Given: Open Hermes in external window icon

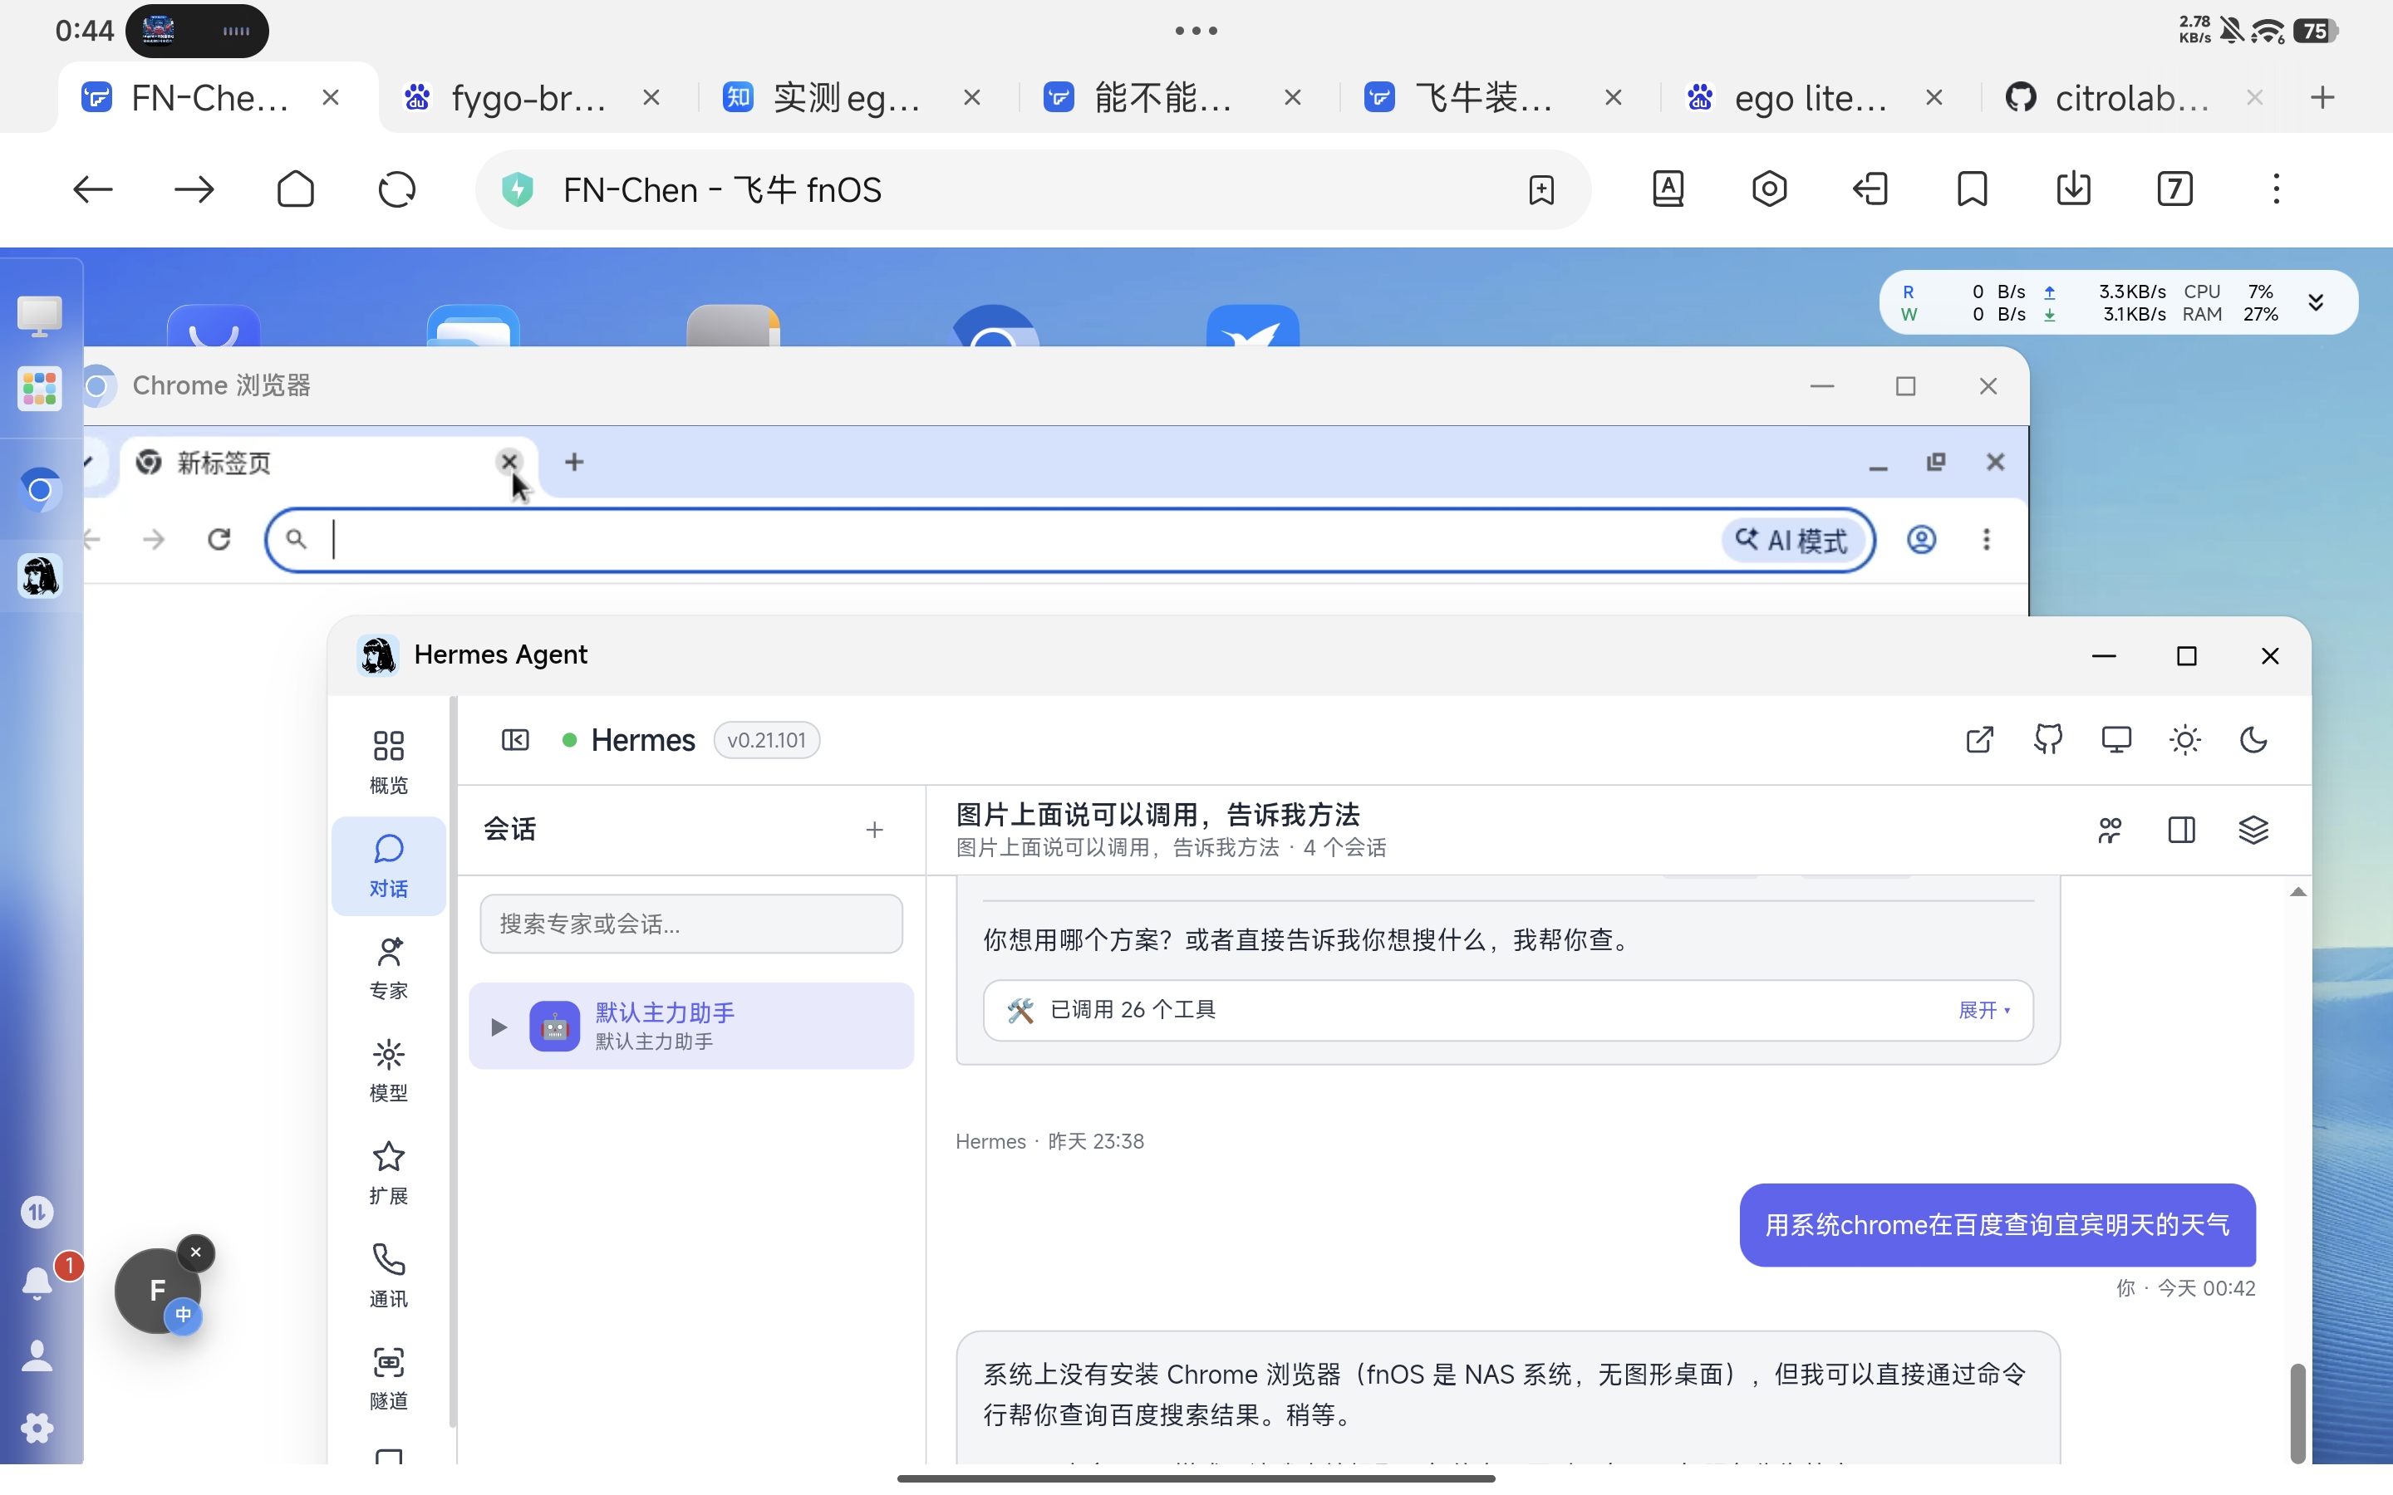Looking at the screenshot, I should (1980, 739).
